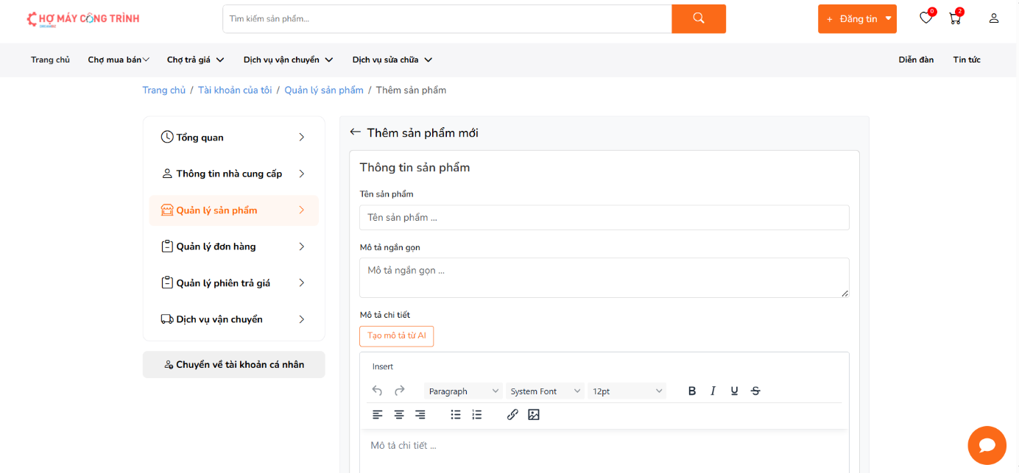Click the user account icon
The width and height of the screenshot is (1019, 473).
994,18
